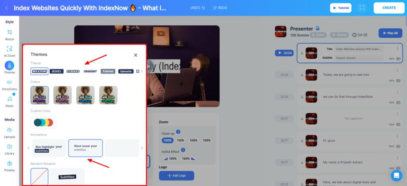Click caption layout icon on scene 004

coord(398,125)
